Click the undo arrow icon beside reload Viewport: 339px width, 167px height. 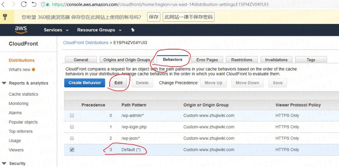tap(34, 4)
